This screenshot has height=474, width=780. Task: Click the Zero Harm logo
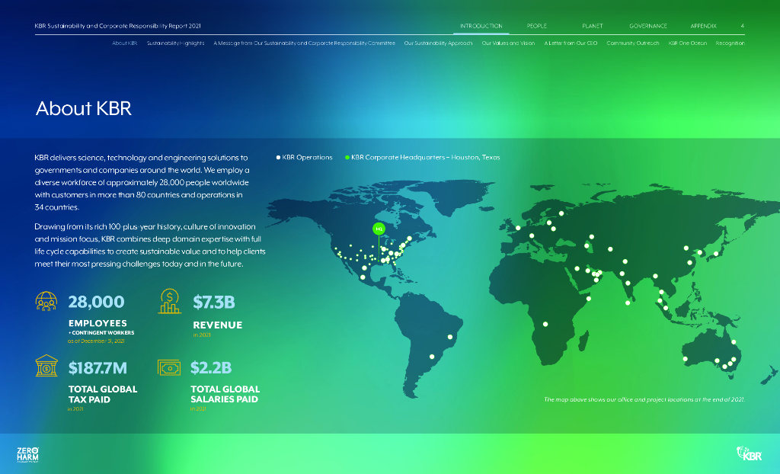coord(27,455)
